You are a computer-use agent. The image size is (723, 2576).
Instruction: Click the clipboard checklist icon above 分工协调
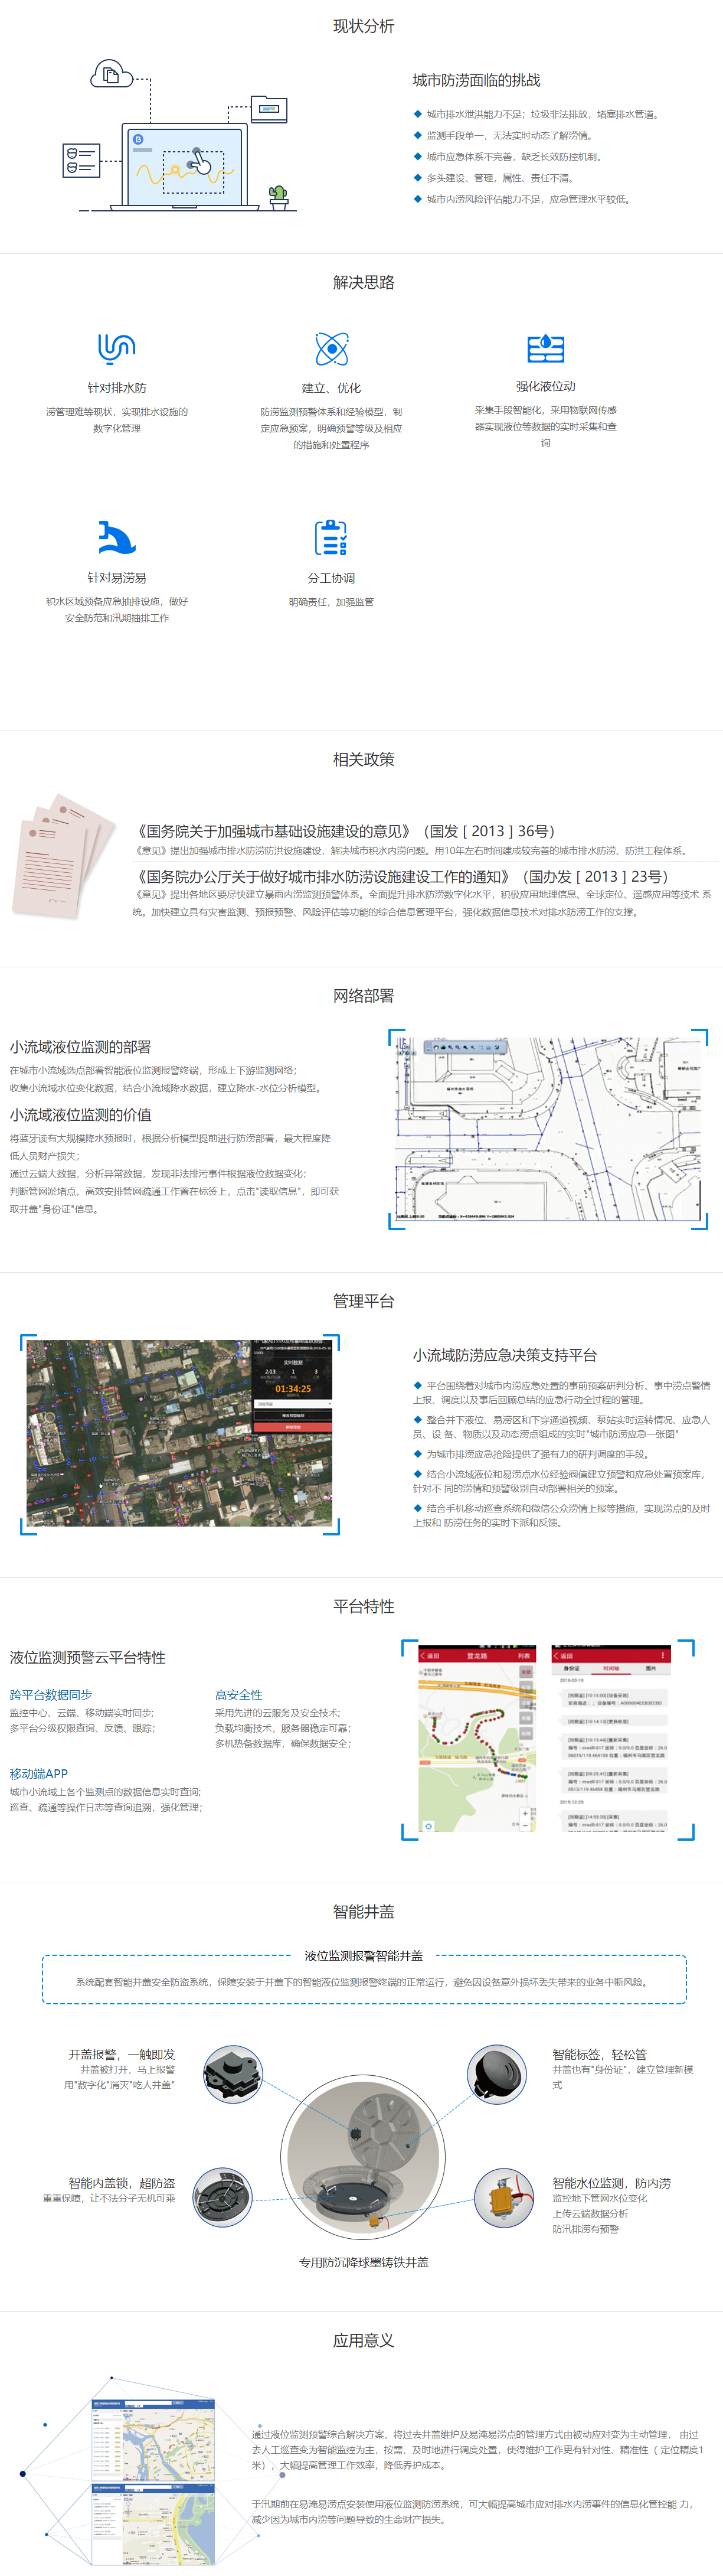pos(331,538)
